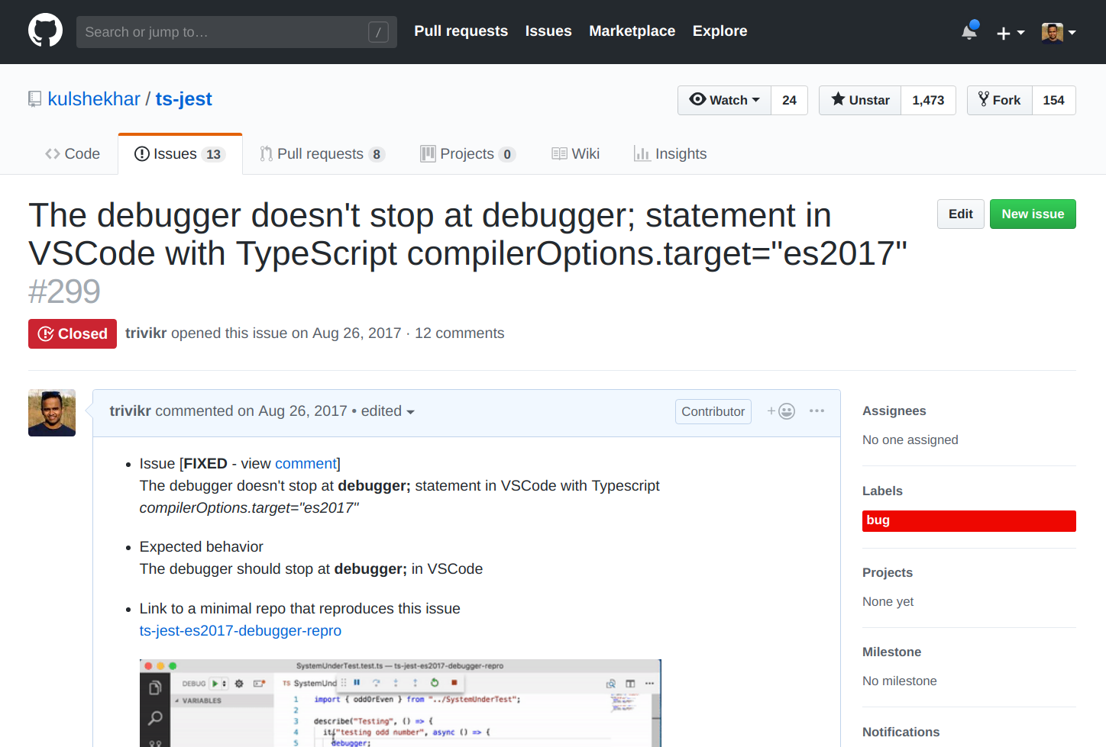
Task: Open trivikr link in comment header
Action: (x=130, y=411)
